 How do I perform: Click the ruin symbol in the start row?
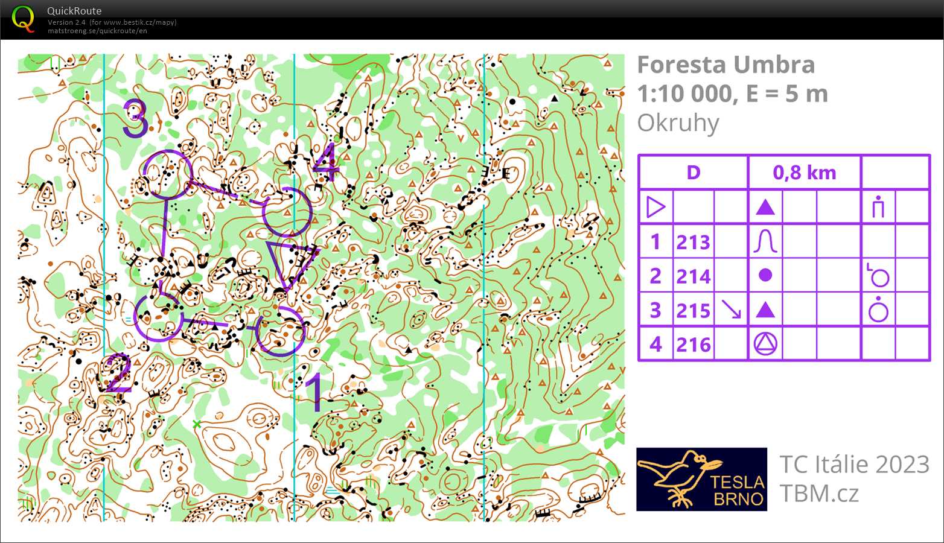pos(877,207)
